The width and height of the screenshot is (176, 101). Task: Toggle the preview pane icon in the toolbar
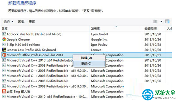point(167,21)
